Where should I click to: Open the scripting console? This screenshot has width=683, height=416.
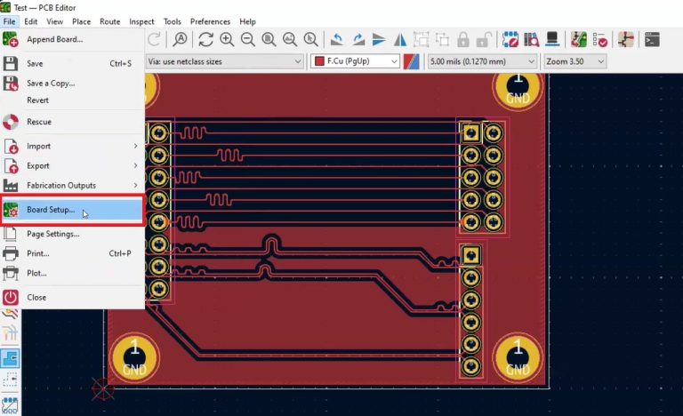[652, 40]
